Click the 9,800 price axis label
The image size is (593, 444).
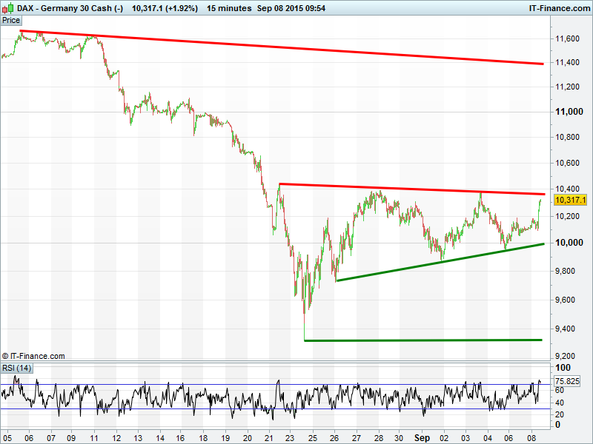(x=565, y=271)
